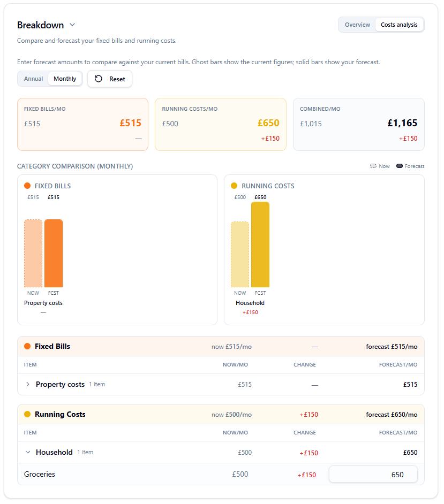
Task: Open the Breakdown dropdown chevron
Action: (72, 25)
